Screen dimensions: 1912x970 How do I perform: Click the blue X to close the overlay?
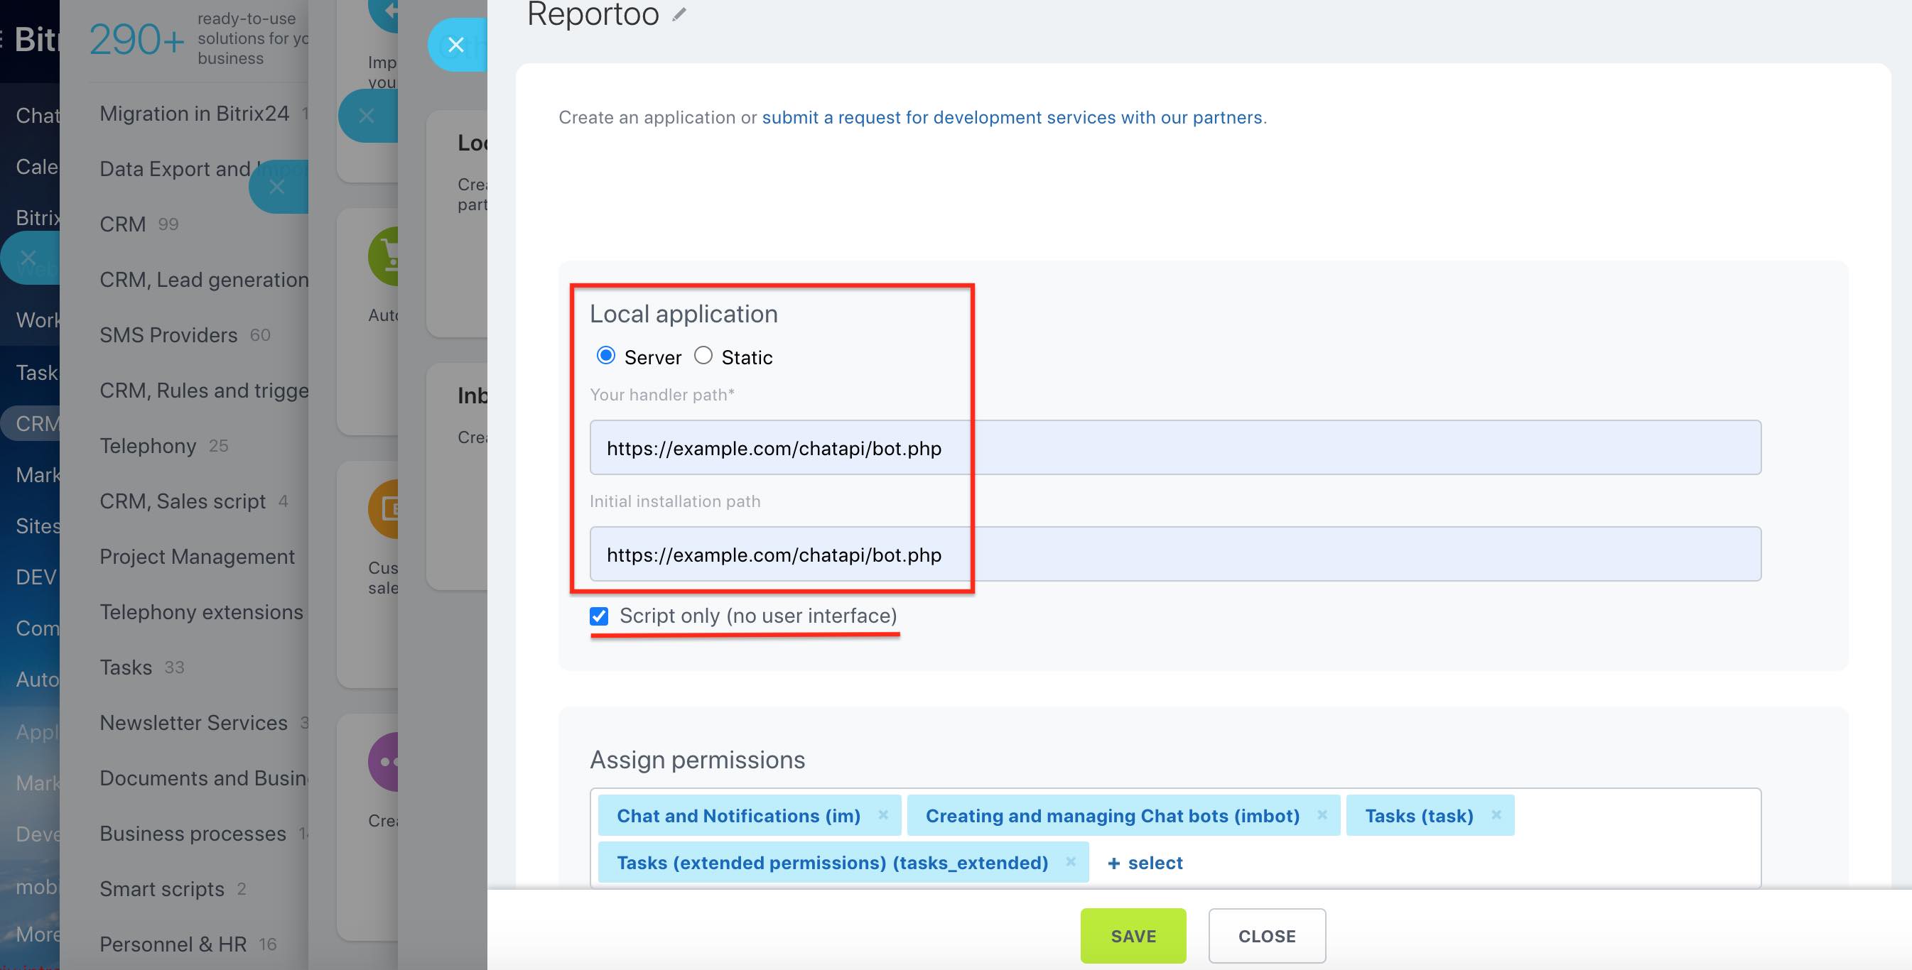(455, 45)
